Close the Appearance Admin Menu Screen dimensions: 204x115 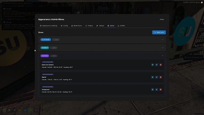point(162,19)
